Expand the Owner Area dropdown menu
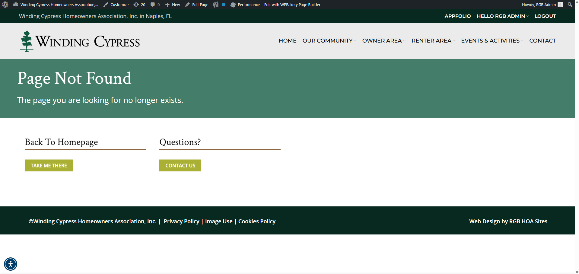The image size is (579, 274). point(384,41)
